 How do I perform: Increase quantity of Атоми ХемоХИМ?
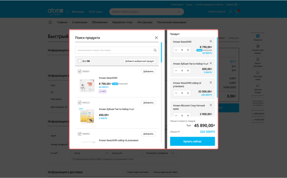pyautogui.click(x=188, y=50)
